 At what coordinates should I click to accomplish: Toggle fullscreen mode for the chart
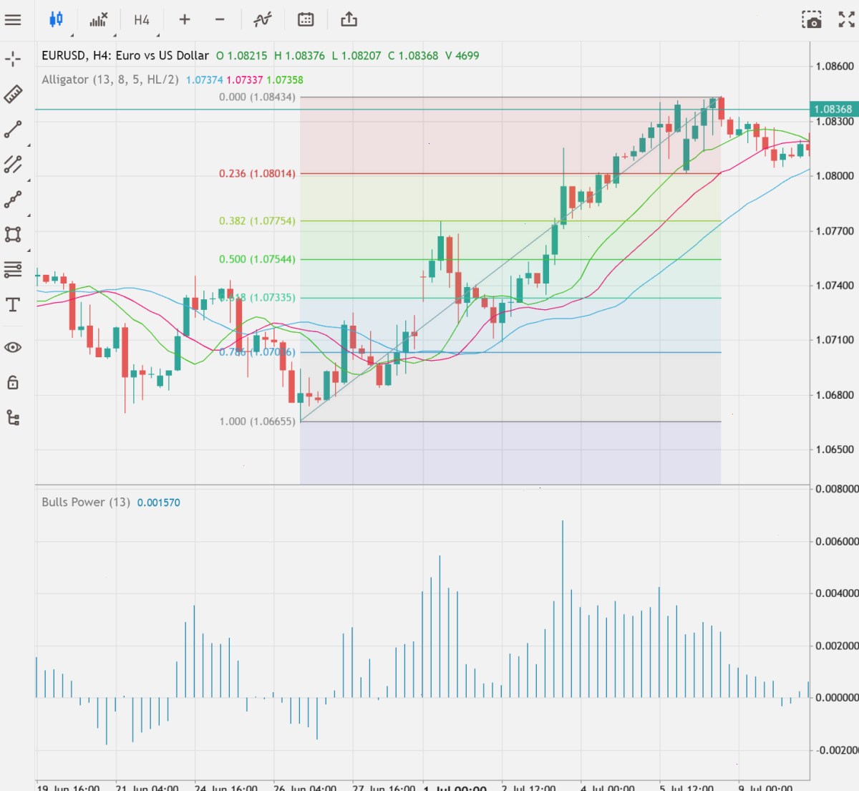click(846, 19)
